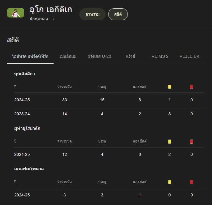The width and height of the screenshot is (212, 205).
Task: Click the player name อูโก เอกิติเก
Action: pyautogui.click(x=51, y=9)
